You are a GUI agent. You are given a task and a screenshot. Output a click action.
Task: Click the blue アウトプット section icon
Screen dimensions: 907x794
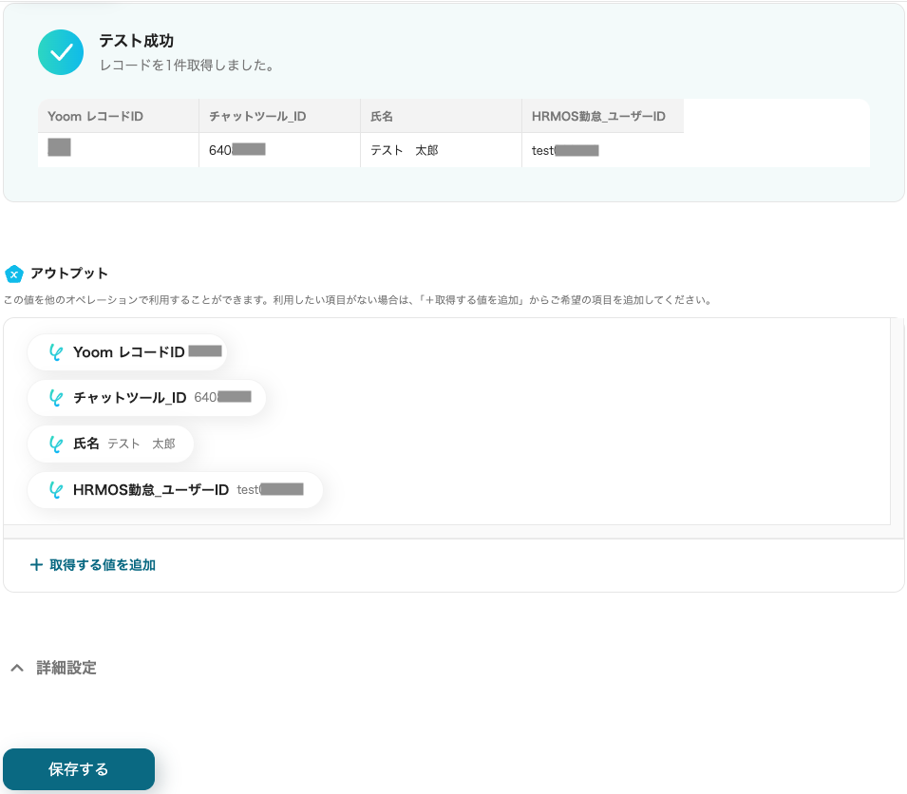click(14, 274)
